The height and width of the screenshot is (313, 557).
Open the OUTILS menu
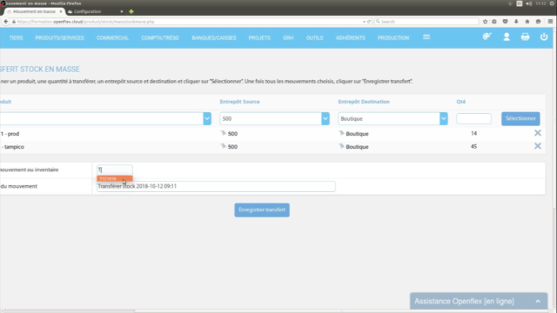315,37
